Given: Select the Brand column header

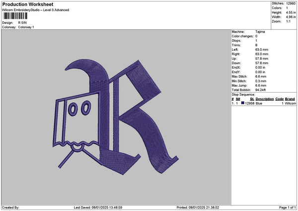Looking at the screenshot, I should pyautogui.click(x=290, y=99).
